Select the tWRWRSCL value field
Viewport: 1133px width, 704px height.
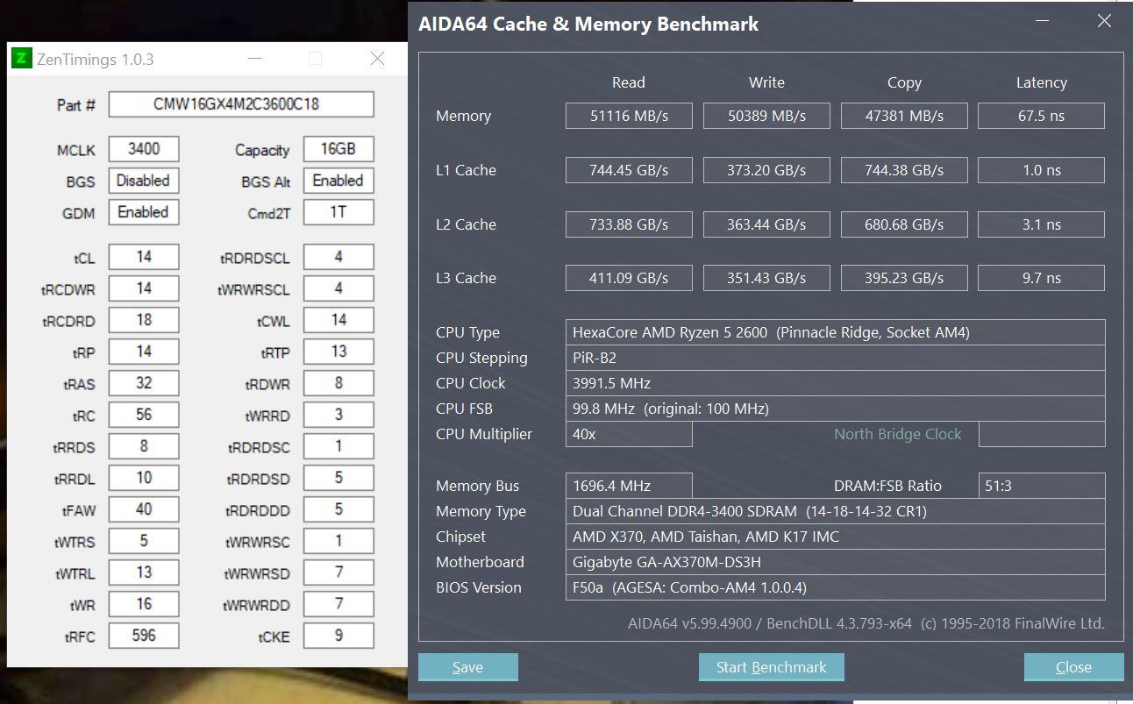338,288
